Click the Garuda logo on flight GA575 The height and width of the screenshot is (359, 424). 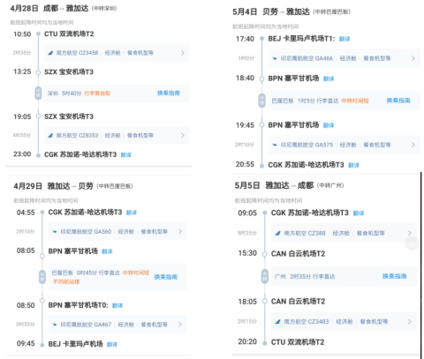pos(275,145)
